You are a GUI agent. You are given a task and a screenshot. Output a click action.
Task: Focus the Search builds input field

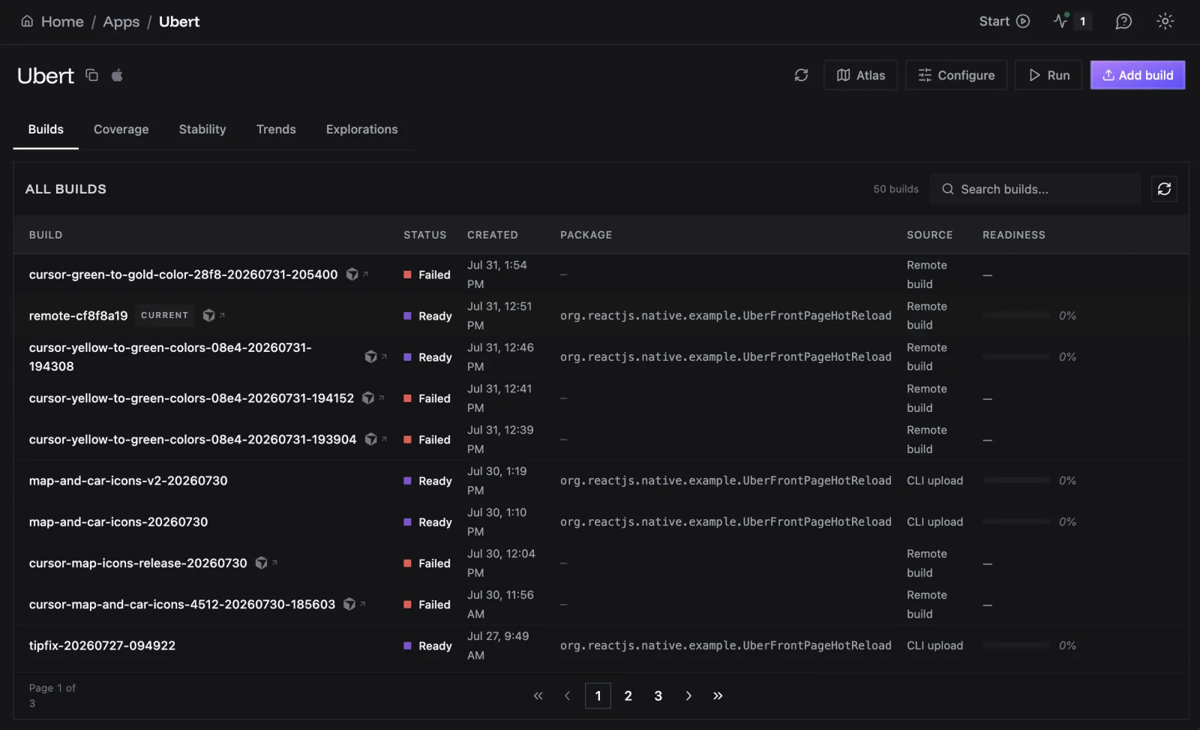(x=1034, y=189)
